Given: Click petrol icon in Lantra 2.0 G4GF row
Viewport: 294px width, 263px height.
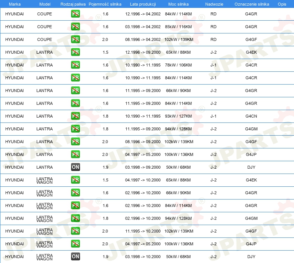Looking at the screenshot, I should [x=75, y=141].
